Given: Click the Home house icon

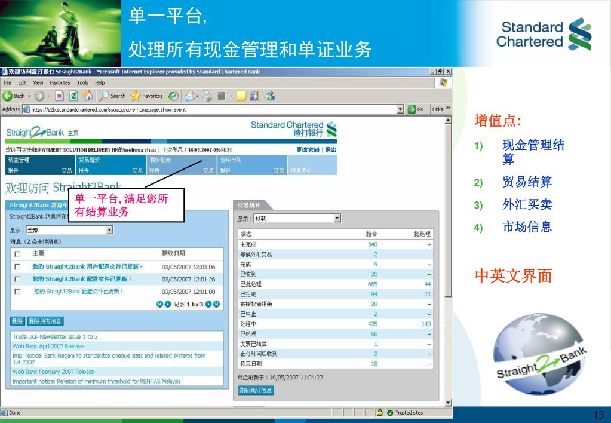Looking at the screenshot, I should (88, 96).
